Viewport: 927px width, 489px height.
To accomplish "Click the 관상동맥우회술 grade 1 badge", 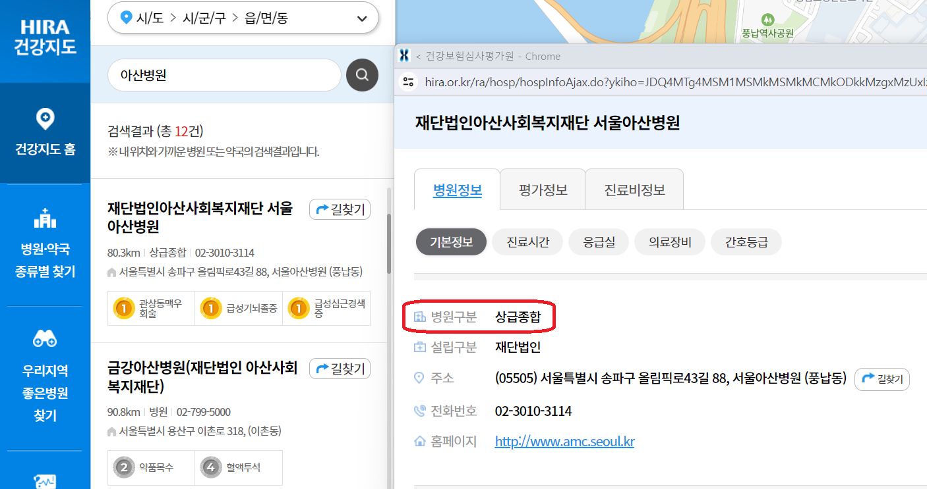I will (151, 308).
